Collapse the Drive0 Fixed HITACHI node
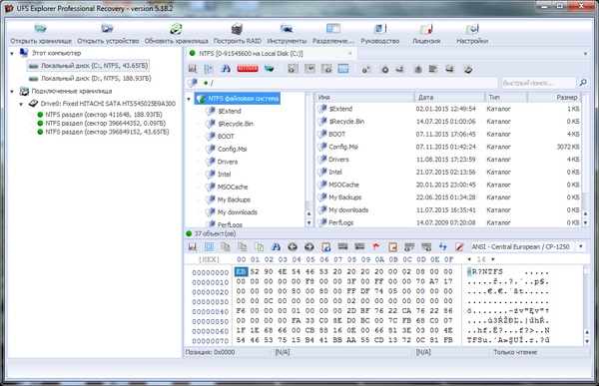Image resolution: width=599 pixels, height=386 pixels. click(x=21, y=104)
